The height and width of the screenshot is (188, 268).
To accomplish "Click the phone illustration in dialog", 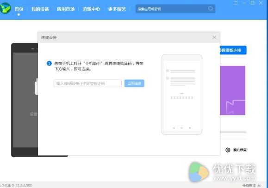I will 182,94.
